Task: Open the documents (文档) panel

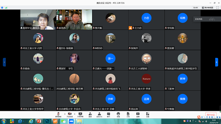Action: [x=128, y=115]
